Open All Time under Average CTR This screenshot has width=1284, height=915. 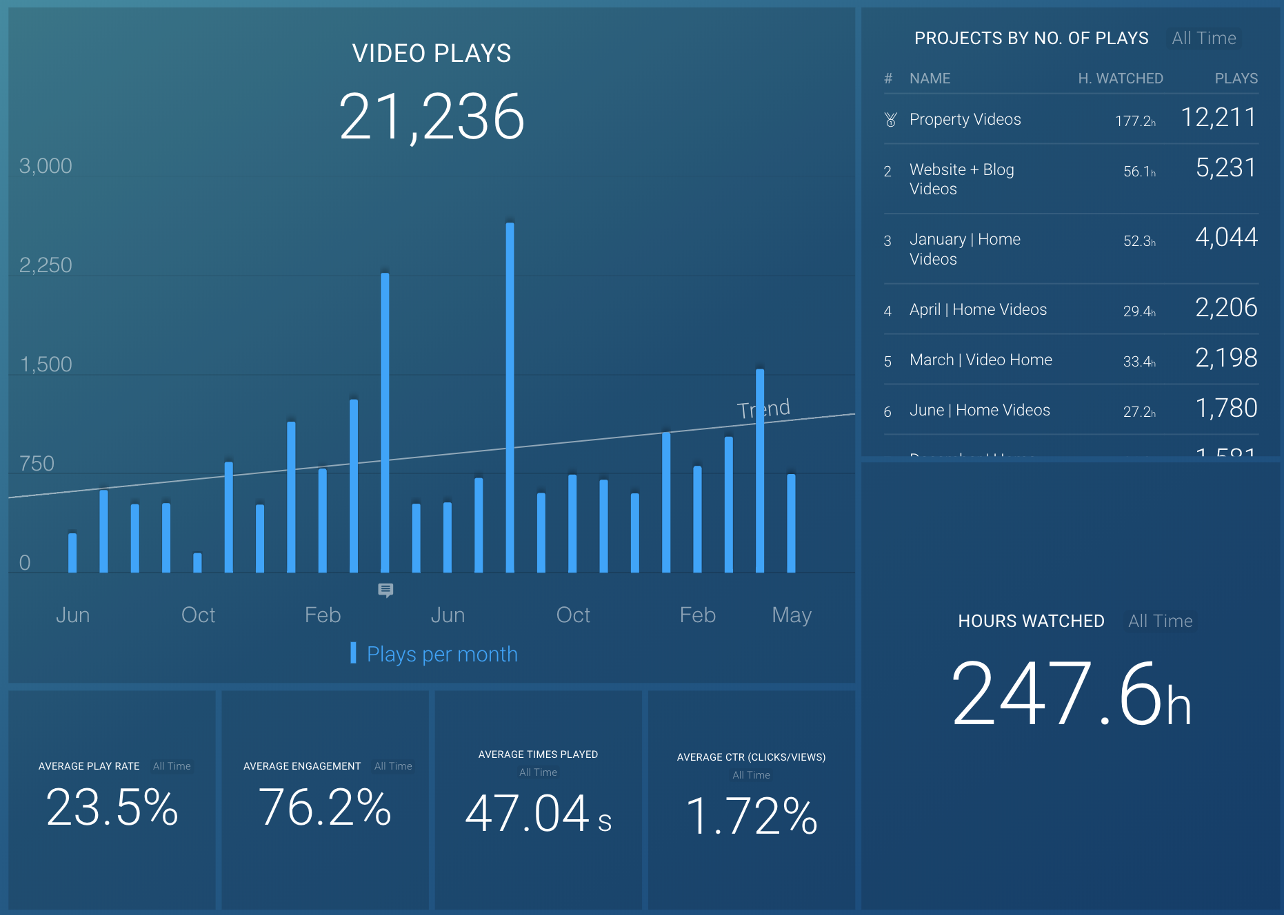[x=751, y=775]
